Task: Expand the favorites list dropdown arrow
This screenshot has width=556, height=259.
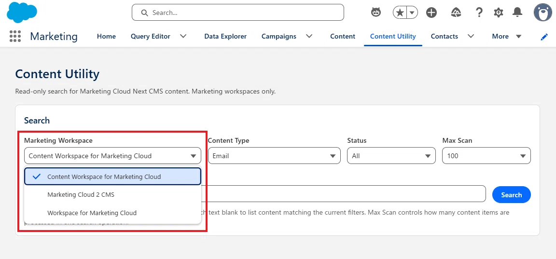Action: tap(412, 13)
